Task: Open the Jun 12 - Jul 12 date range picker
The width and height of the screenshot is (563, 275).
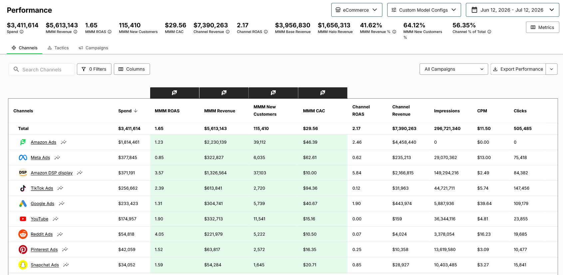Action: (512, 10)
